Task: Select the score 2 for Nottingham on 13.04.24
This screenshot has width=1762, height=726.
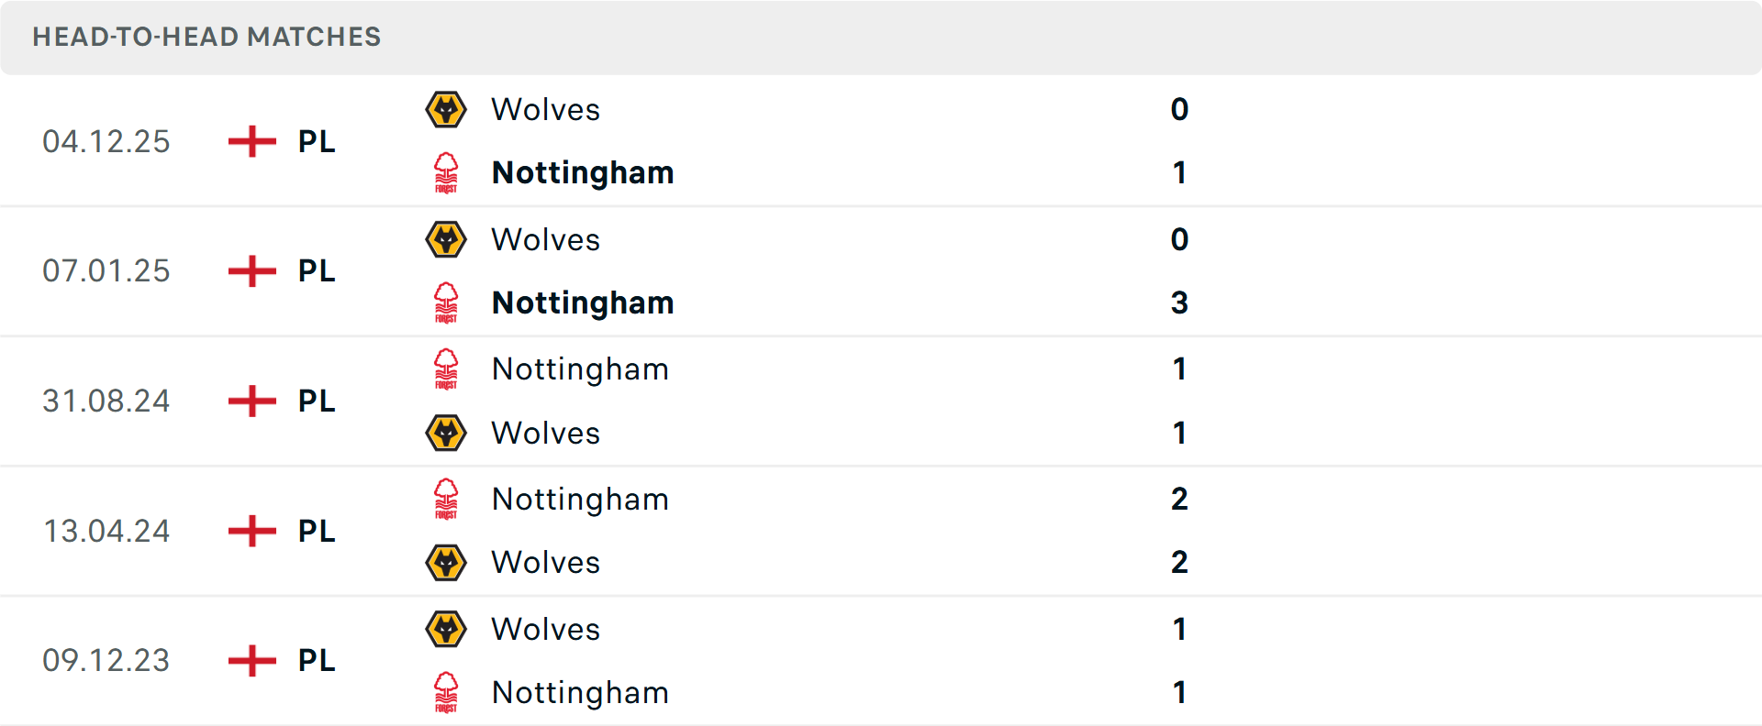Action: [x=1179, y=499]
